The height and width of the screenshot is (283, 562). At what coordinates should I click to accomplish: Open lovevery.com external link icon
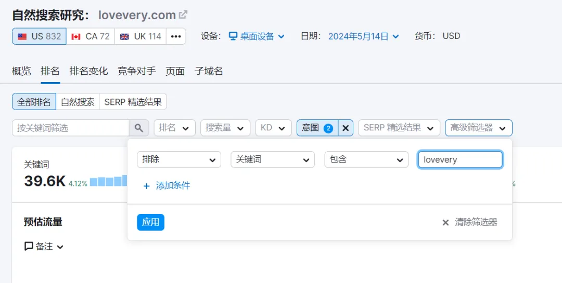tap(183, 15)
